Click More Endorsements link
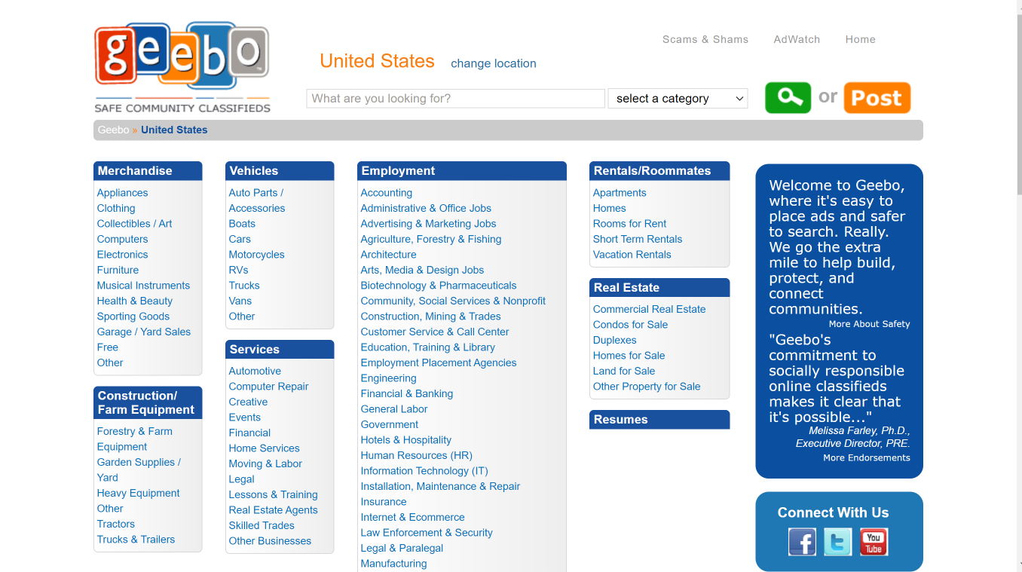1022x572 pixels. click(x=867, y=457)
